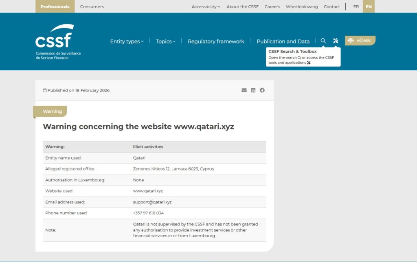Image resolution: width=417 pixels, height=262 pixels.
Task: Click the 'CSSF Search & Toolbox' tooltip title
Action: (x=292, y=52)
